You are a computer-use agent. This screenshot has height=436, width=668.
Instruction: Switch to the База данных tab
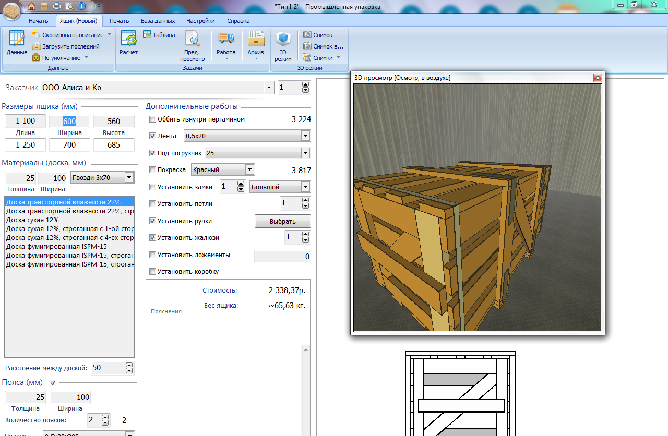158,21
